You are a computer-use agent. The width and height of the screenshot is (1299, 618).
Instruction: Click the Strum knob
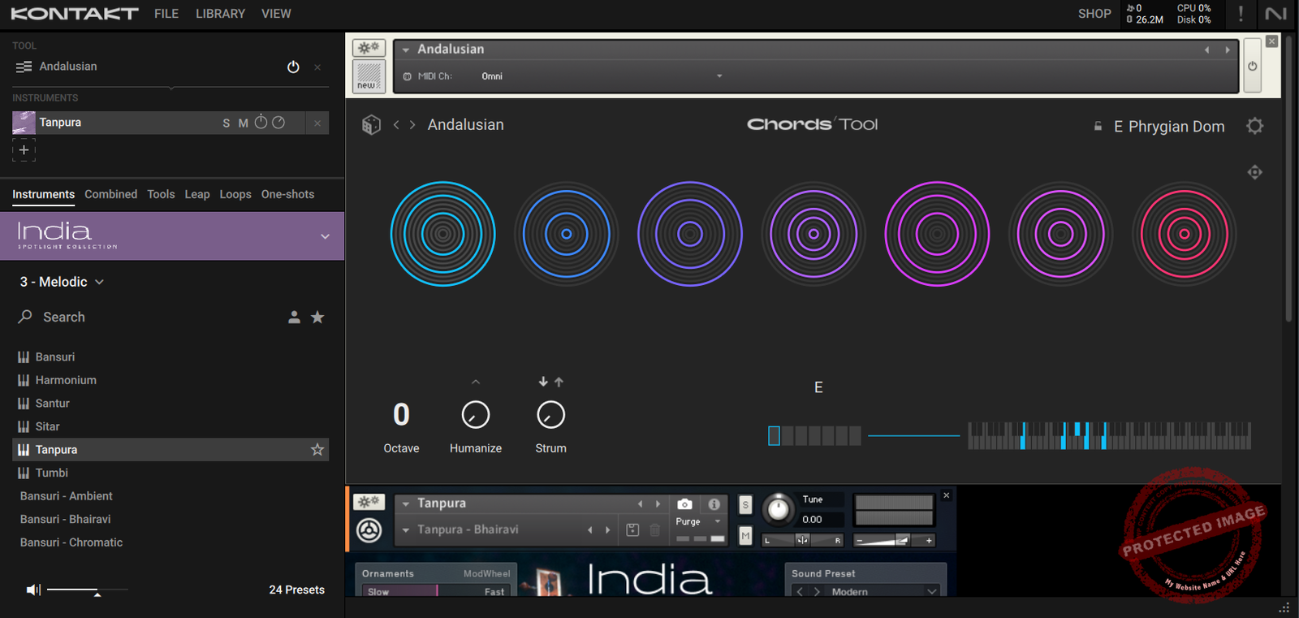551,415
